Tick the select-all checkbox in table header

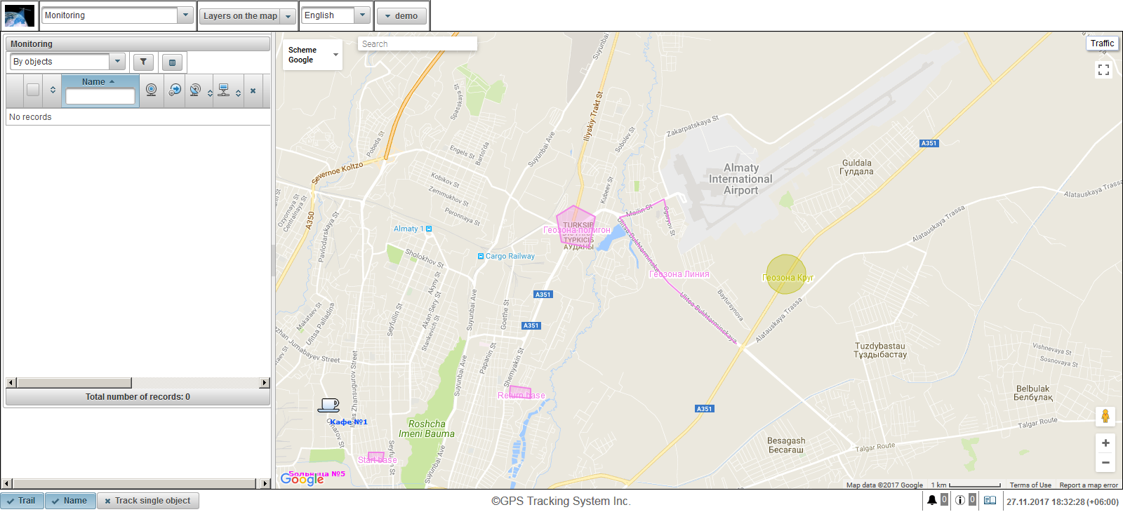click(x=33, y=90)
